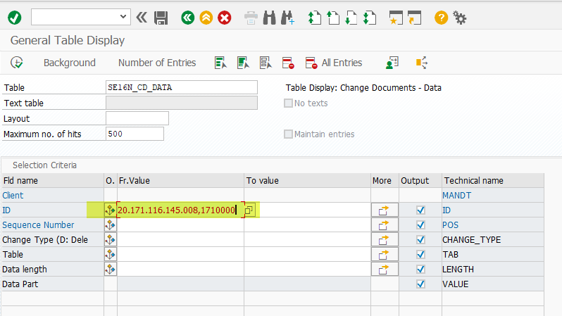Open value help for ID field
Image resolution: width=562 pixels, height=316 pixels.
point(249,210)
